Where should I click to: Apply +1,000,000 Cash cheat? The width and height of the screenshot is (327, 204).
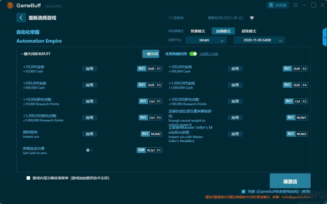pos(235,85)
